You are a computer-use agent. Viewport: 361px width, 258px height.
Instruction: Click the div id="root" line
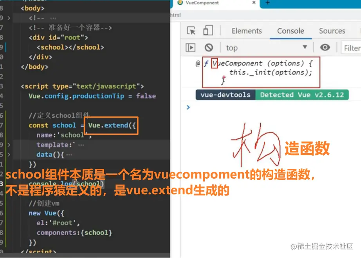click(58, 38)
